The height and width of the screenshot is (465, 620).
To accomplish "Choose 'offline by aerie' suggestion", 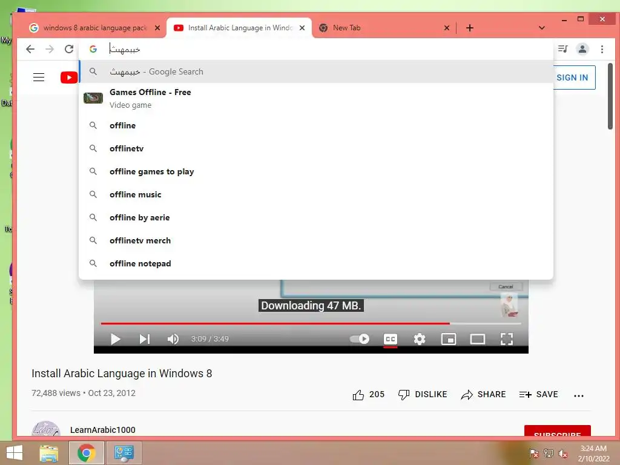I will [x=316, y=217].
